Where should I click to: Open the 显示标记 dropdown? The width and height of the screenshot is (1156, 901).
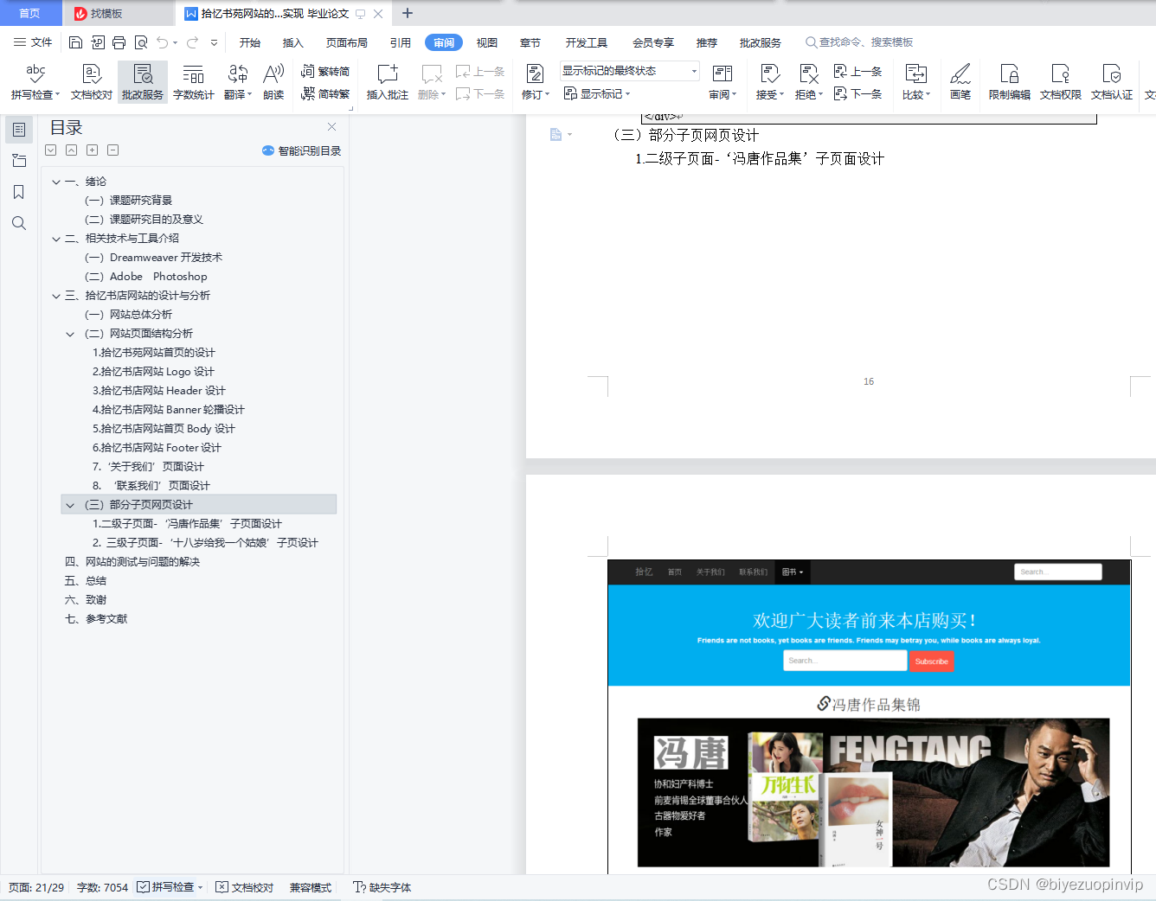(598, 93)
